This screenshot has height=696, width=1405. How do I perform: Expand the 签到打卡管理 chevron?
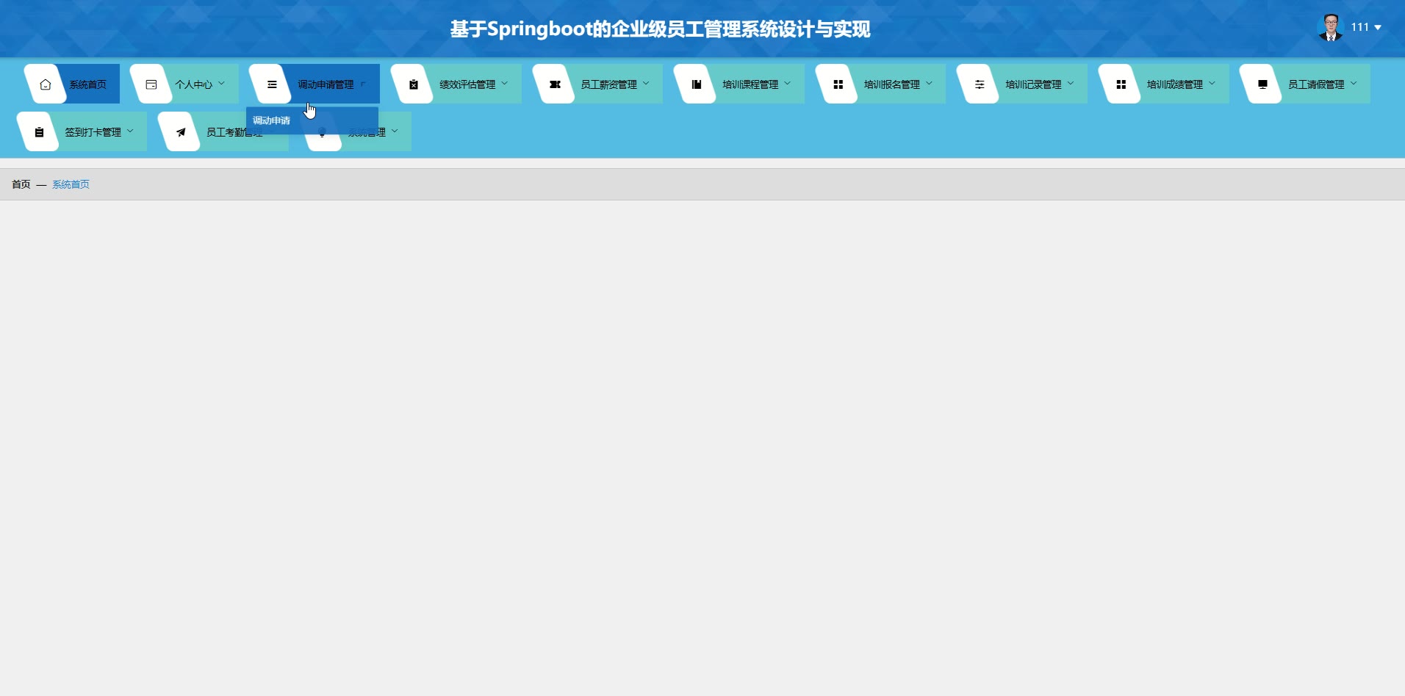pyautogui.click(x=130, y=131)
